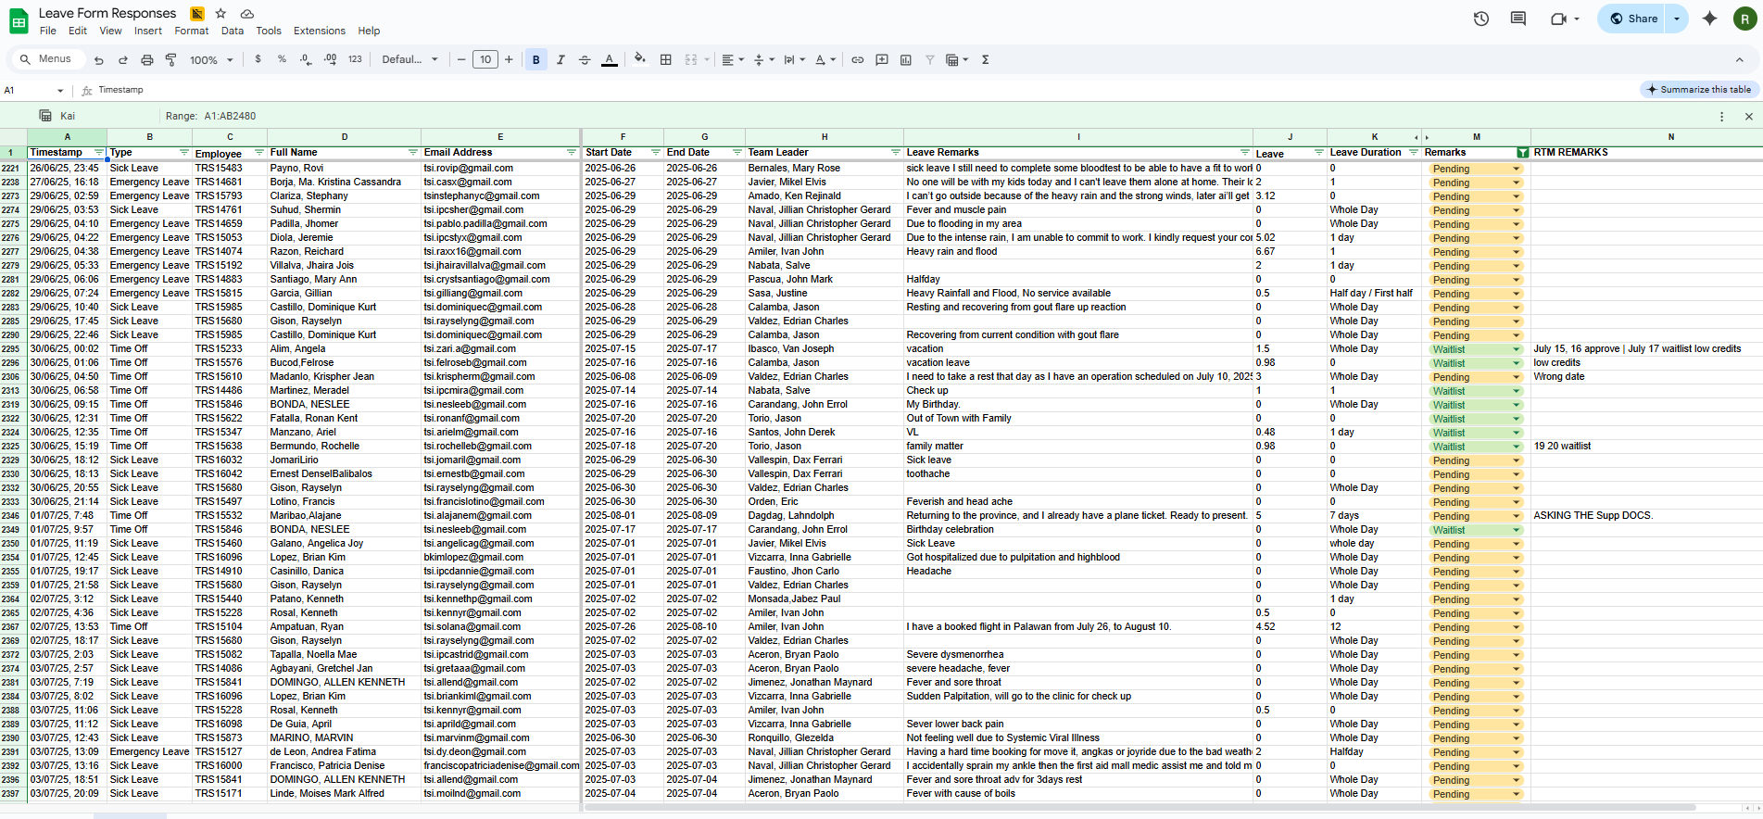
Task: Click the font size field
Action: pos(485,59)
